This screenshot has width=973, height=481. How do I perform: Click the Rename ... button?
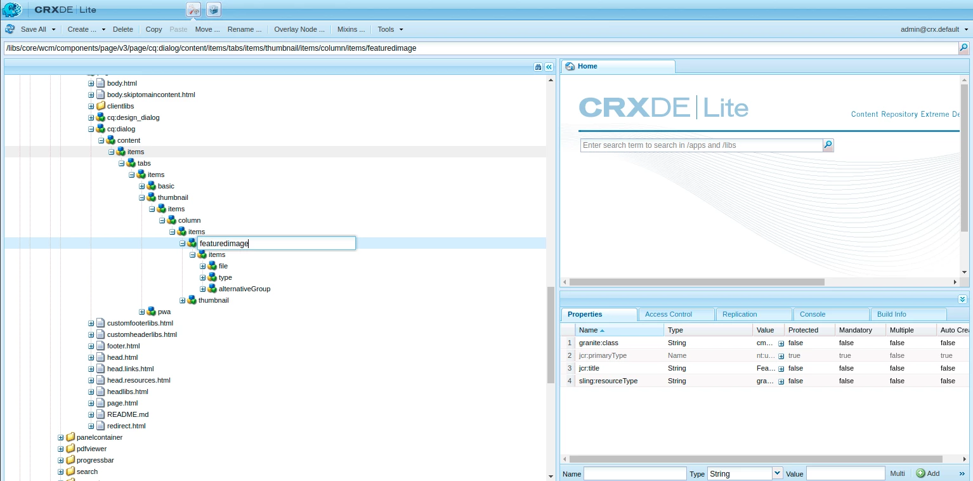244,29
